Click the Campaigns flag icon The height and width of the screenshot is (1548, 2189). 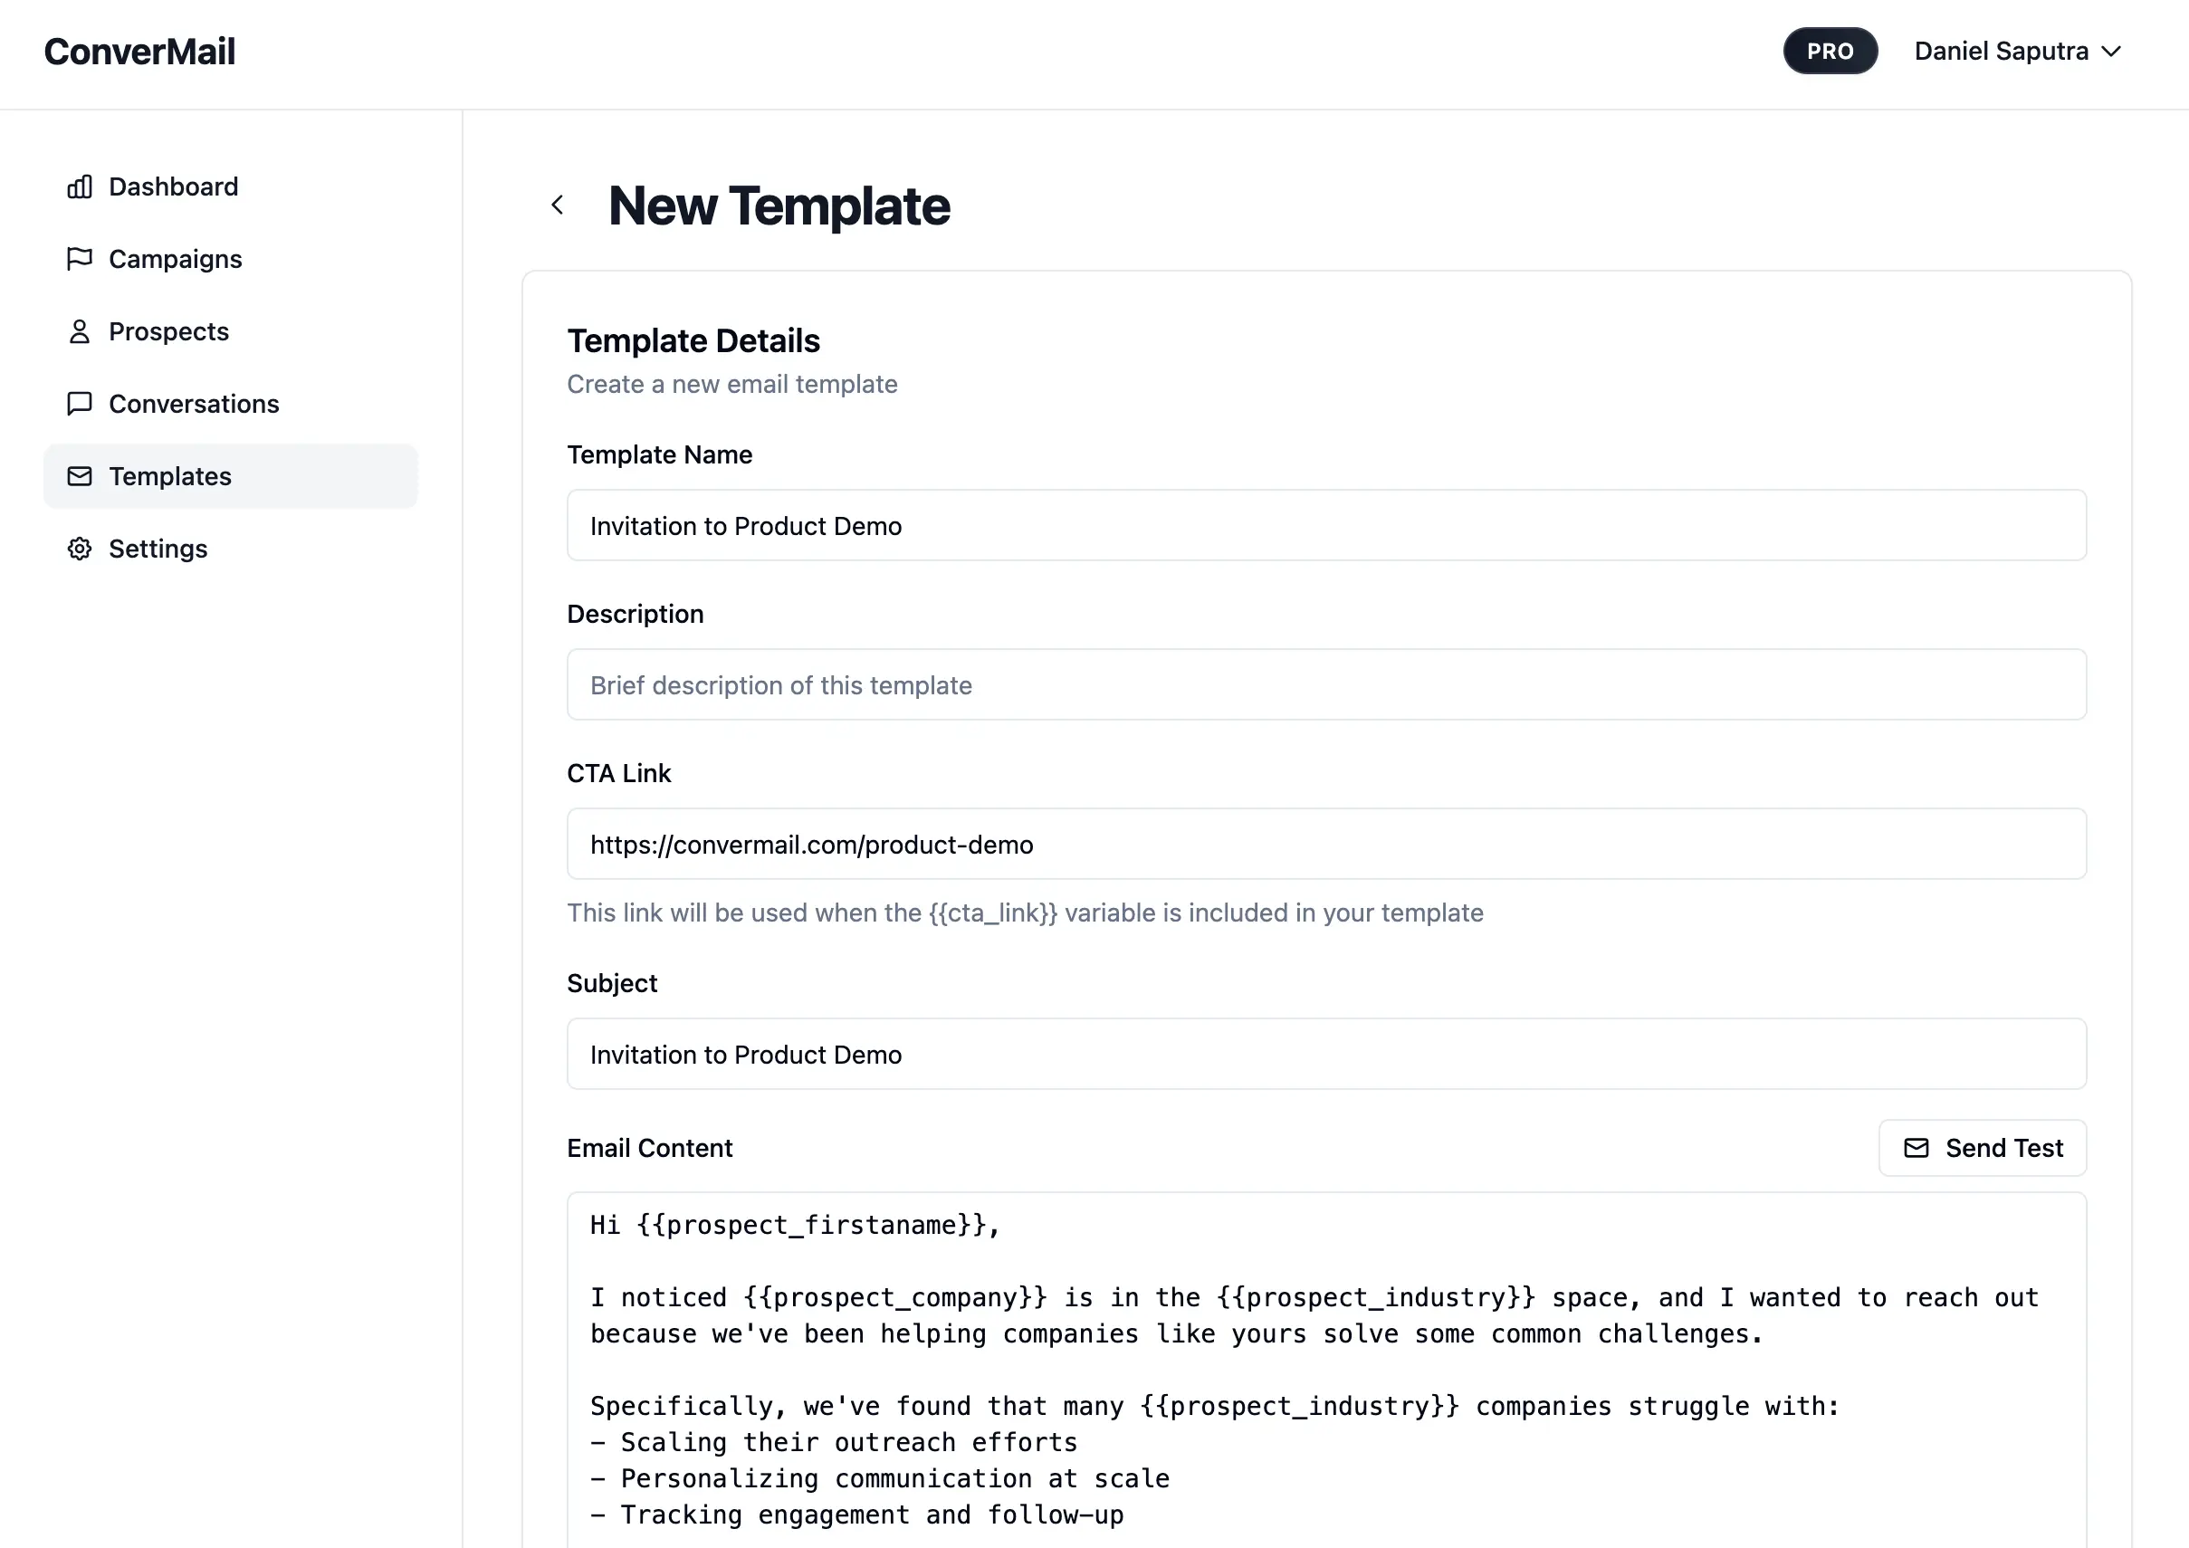(80, 259)
